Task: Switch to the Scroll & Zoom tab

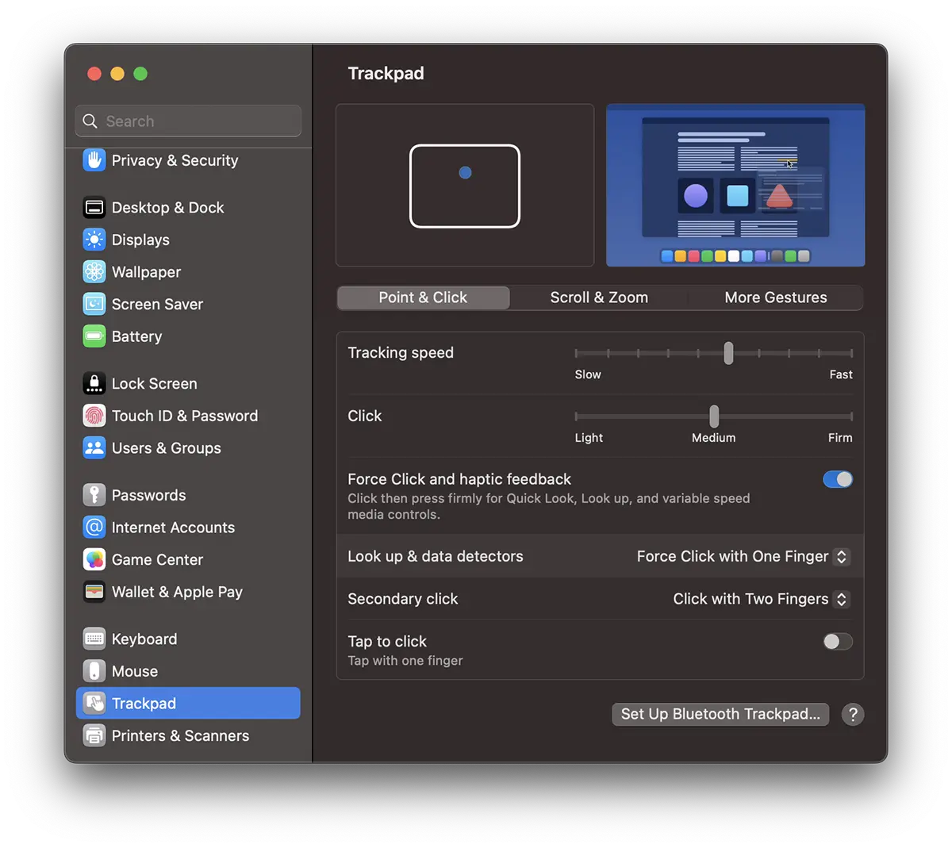Action: [x=599, y=297]
